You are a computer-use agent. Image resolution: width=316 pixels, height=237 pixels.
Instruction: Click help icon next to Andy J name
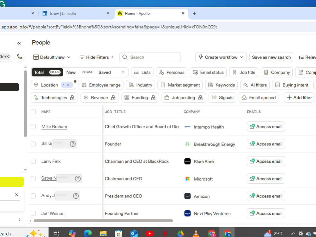point(76,196)
